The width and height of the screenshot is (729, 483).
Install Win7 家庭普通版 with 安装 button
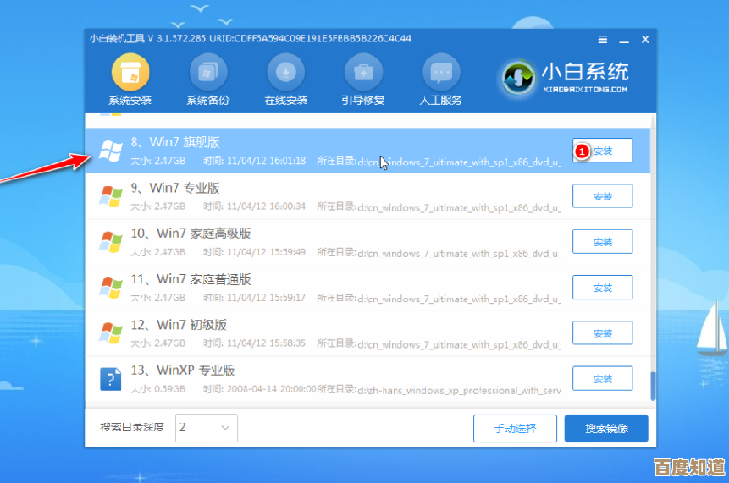click(x=603, y=287)
